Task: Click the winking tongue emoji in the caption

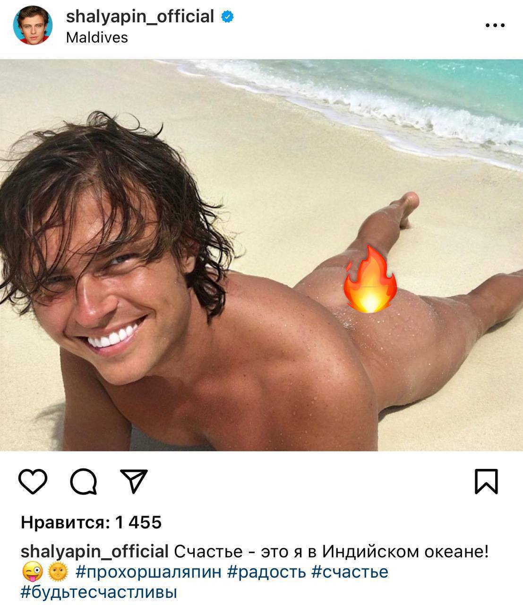Action: click(31, 572)
